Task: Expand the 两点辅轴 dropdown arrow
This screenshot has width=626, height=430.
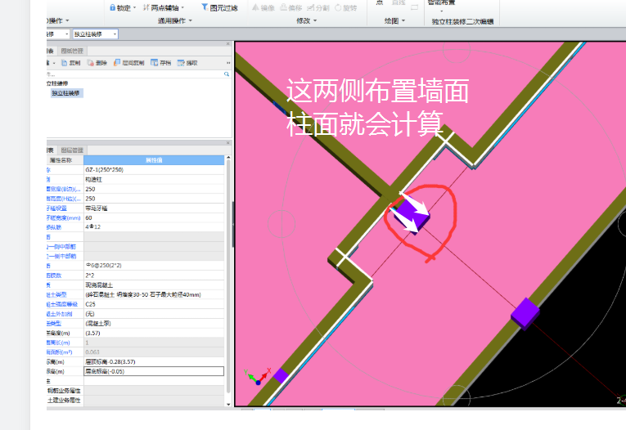Action: [182, 7]
